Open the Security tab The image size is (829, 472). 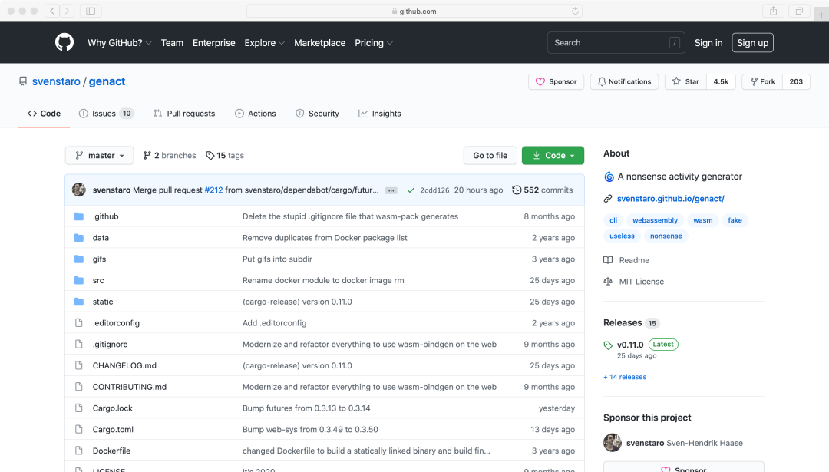click(317, 113)
